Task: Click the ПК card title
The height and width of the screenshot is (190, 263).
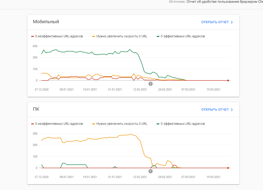Action: (36, 109)
